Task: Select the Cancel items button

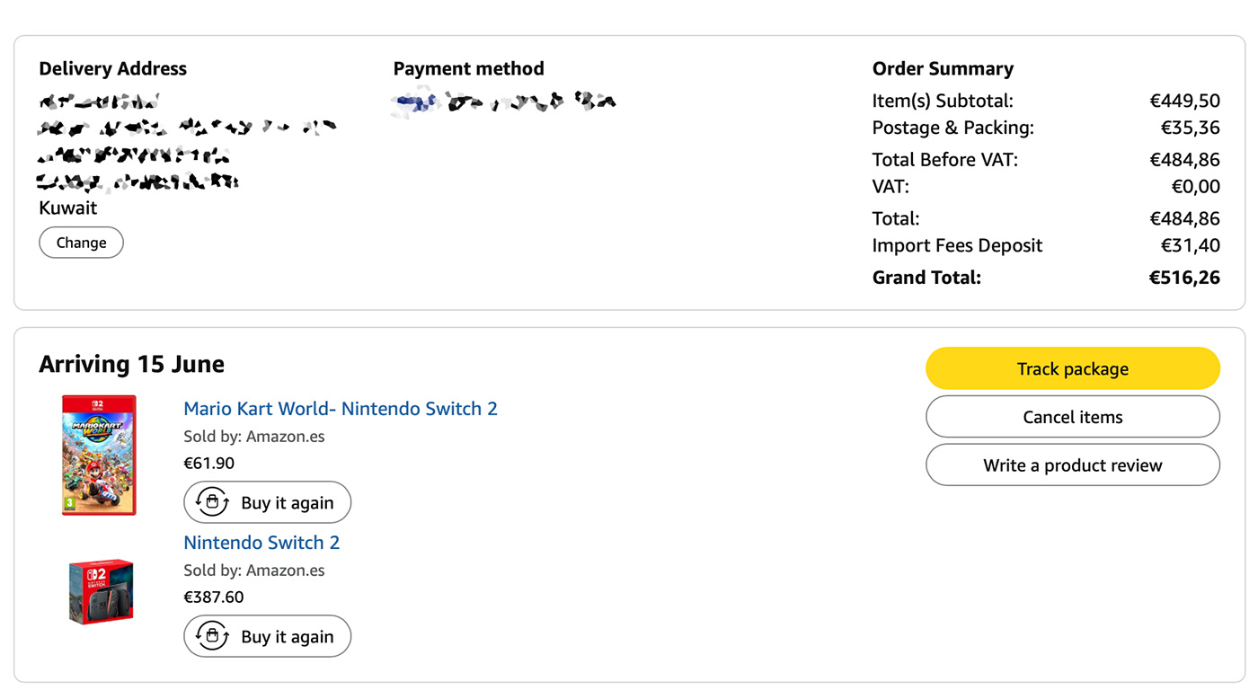Action: (x=1073, y=417)
